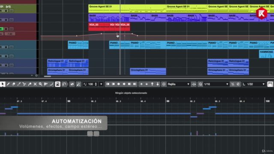Toggle the Indicate Transpositions button

(72, 84)
